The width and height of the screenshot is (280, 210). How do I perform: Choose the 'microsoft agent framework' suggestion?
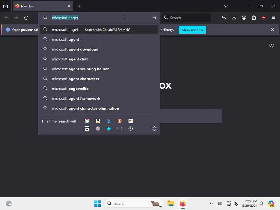pos(99,98)
